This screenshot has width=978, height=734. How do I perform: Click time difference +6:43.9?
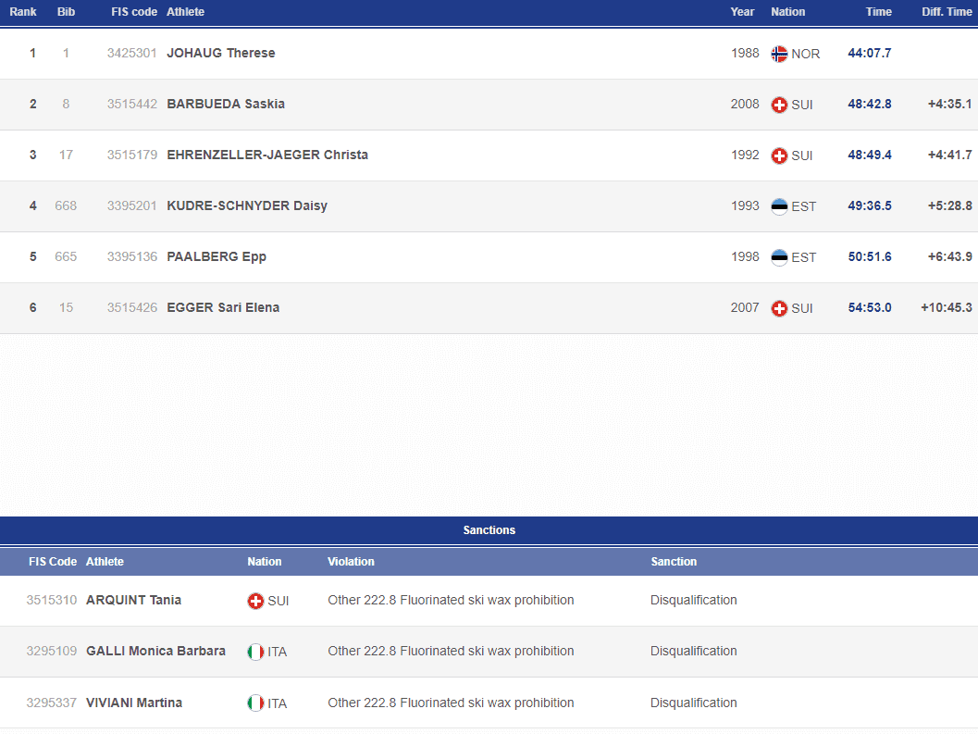click(950, 256)
